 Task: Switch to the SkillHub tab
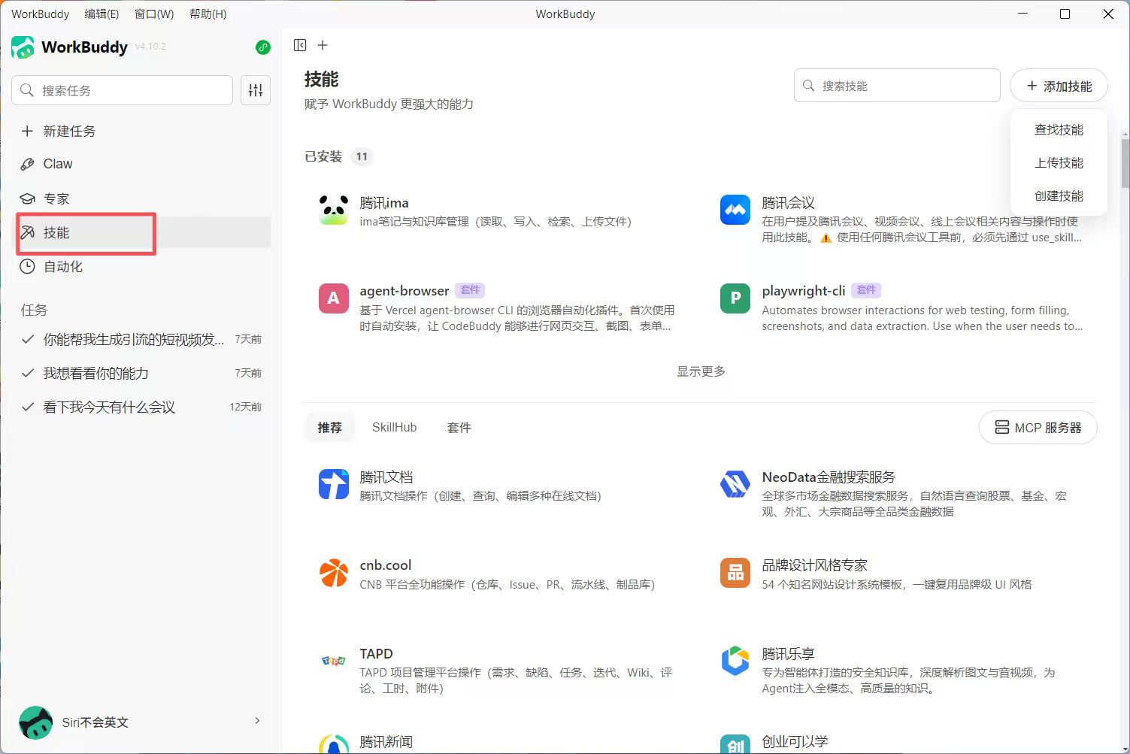coord(394,428)
